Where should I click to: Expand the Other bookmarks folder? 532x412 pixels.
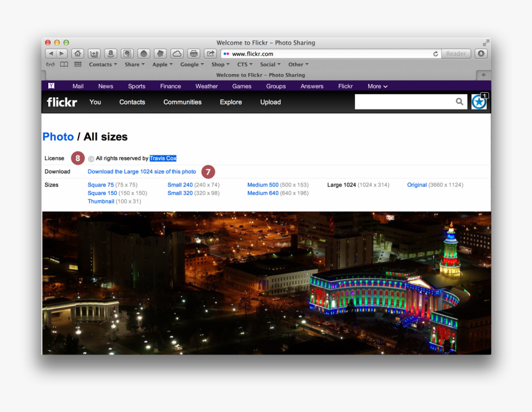[x=298, y=64]
